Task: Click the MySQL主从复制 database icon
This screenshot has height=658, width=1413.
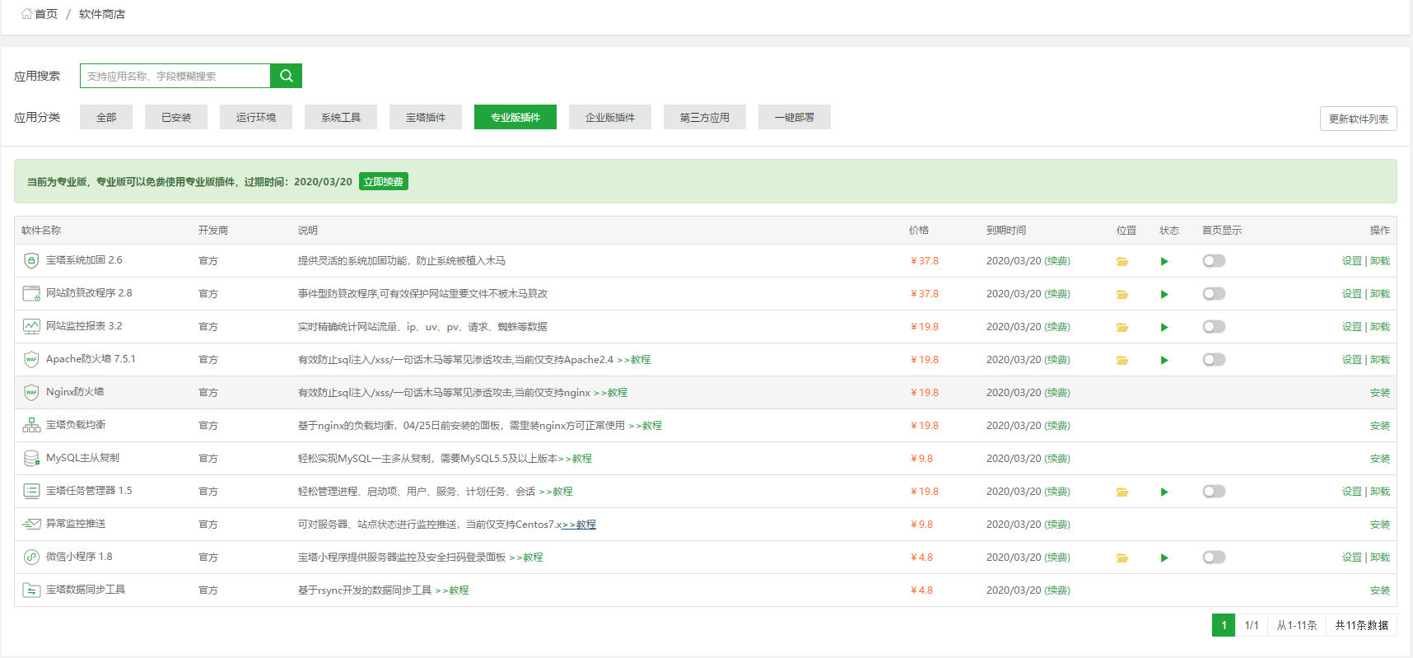Action: [x=31, y=459]
